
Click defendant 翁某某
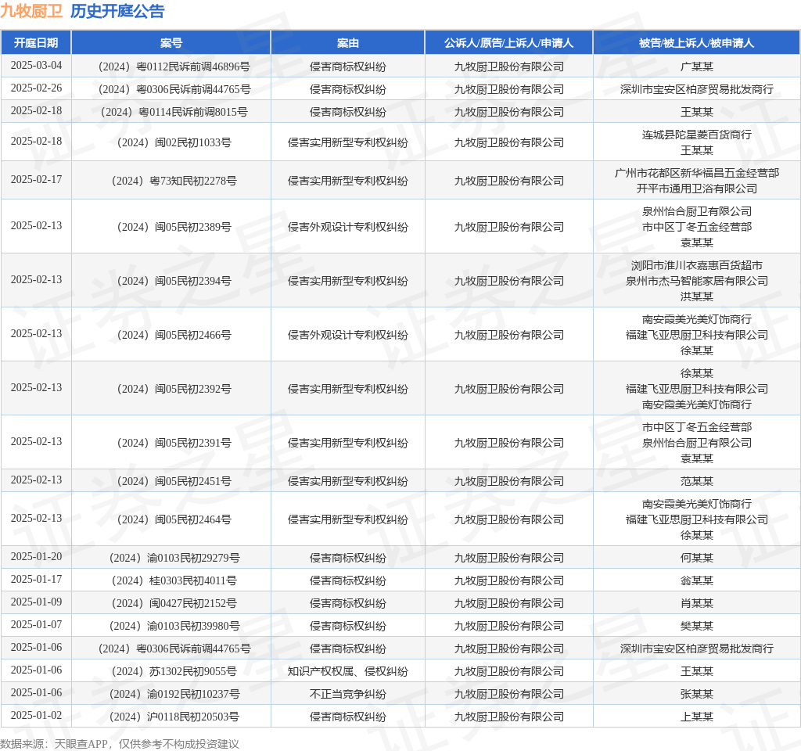click(697, 581)
